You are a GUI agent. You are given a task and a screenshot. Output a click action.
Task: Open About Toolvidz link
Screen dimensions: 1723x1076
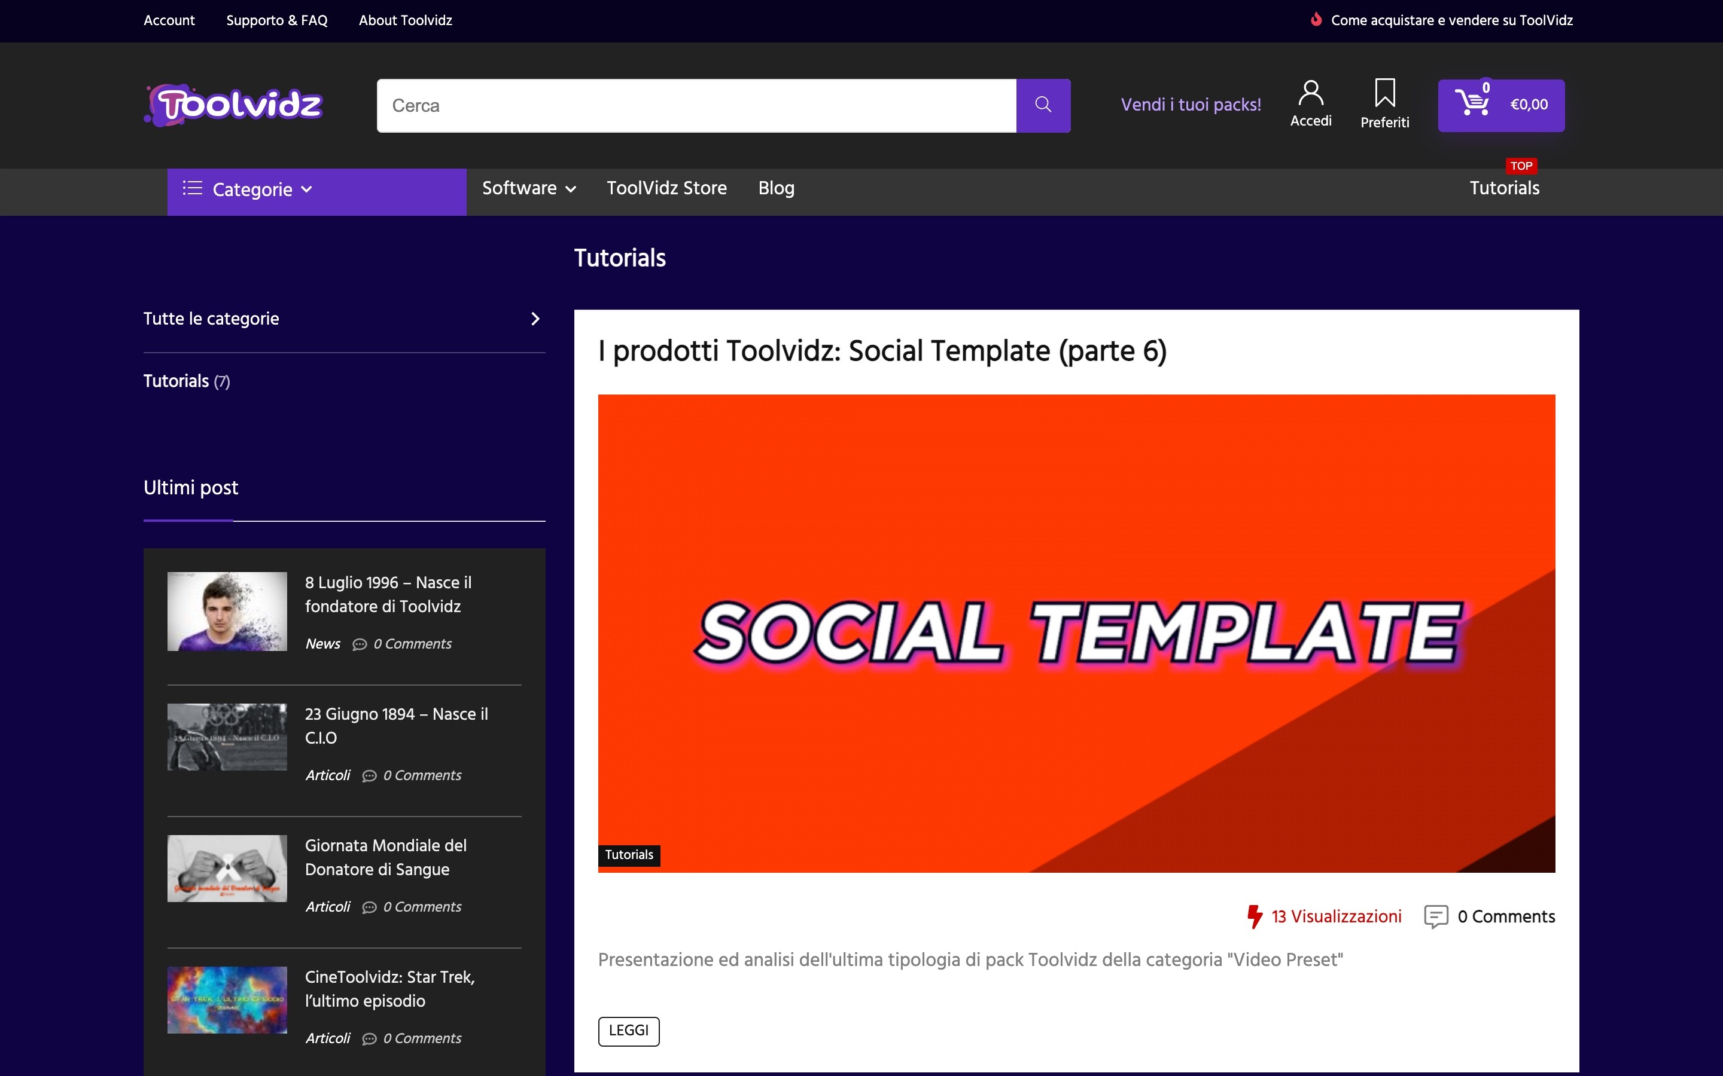(x=405, y=20)
